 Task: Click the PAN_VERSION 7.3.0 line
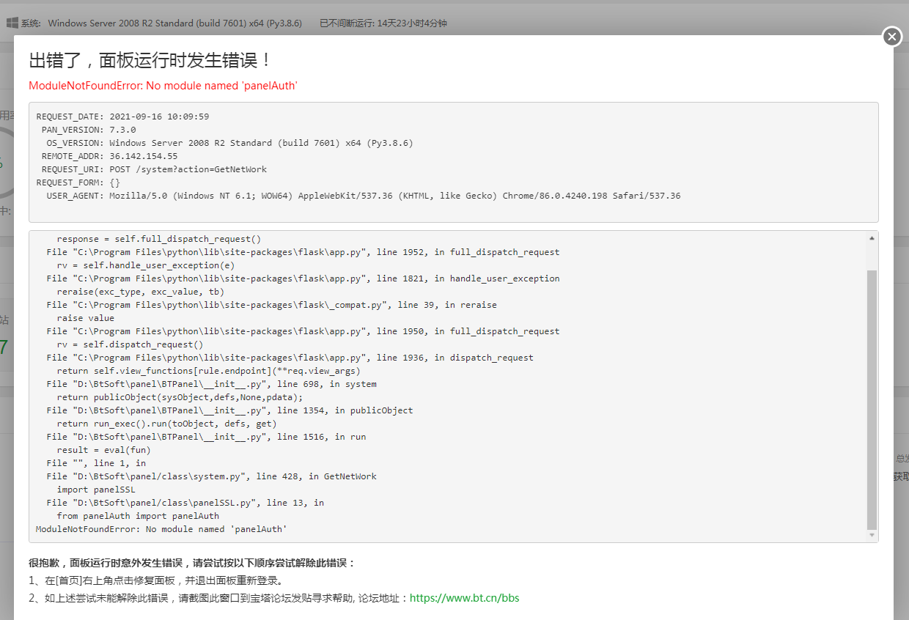[89, 130]
